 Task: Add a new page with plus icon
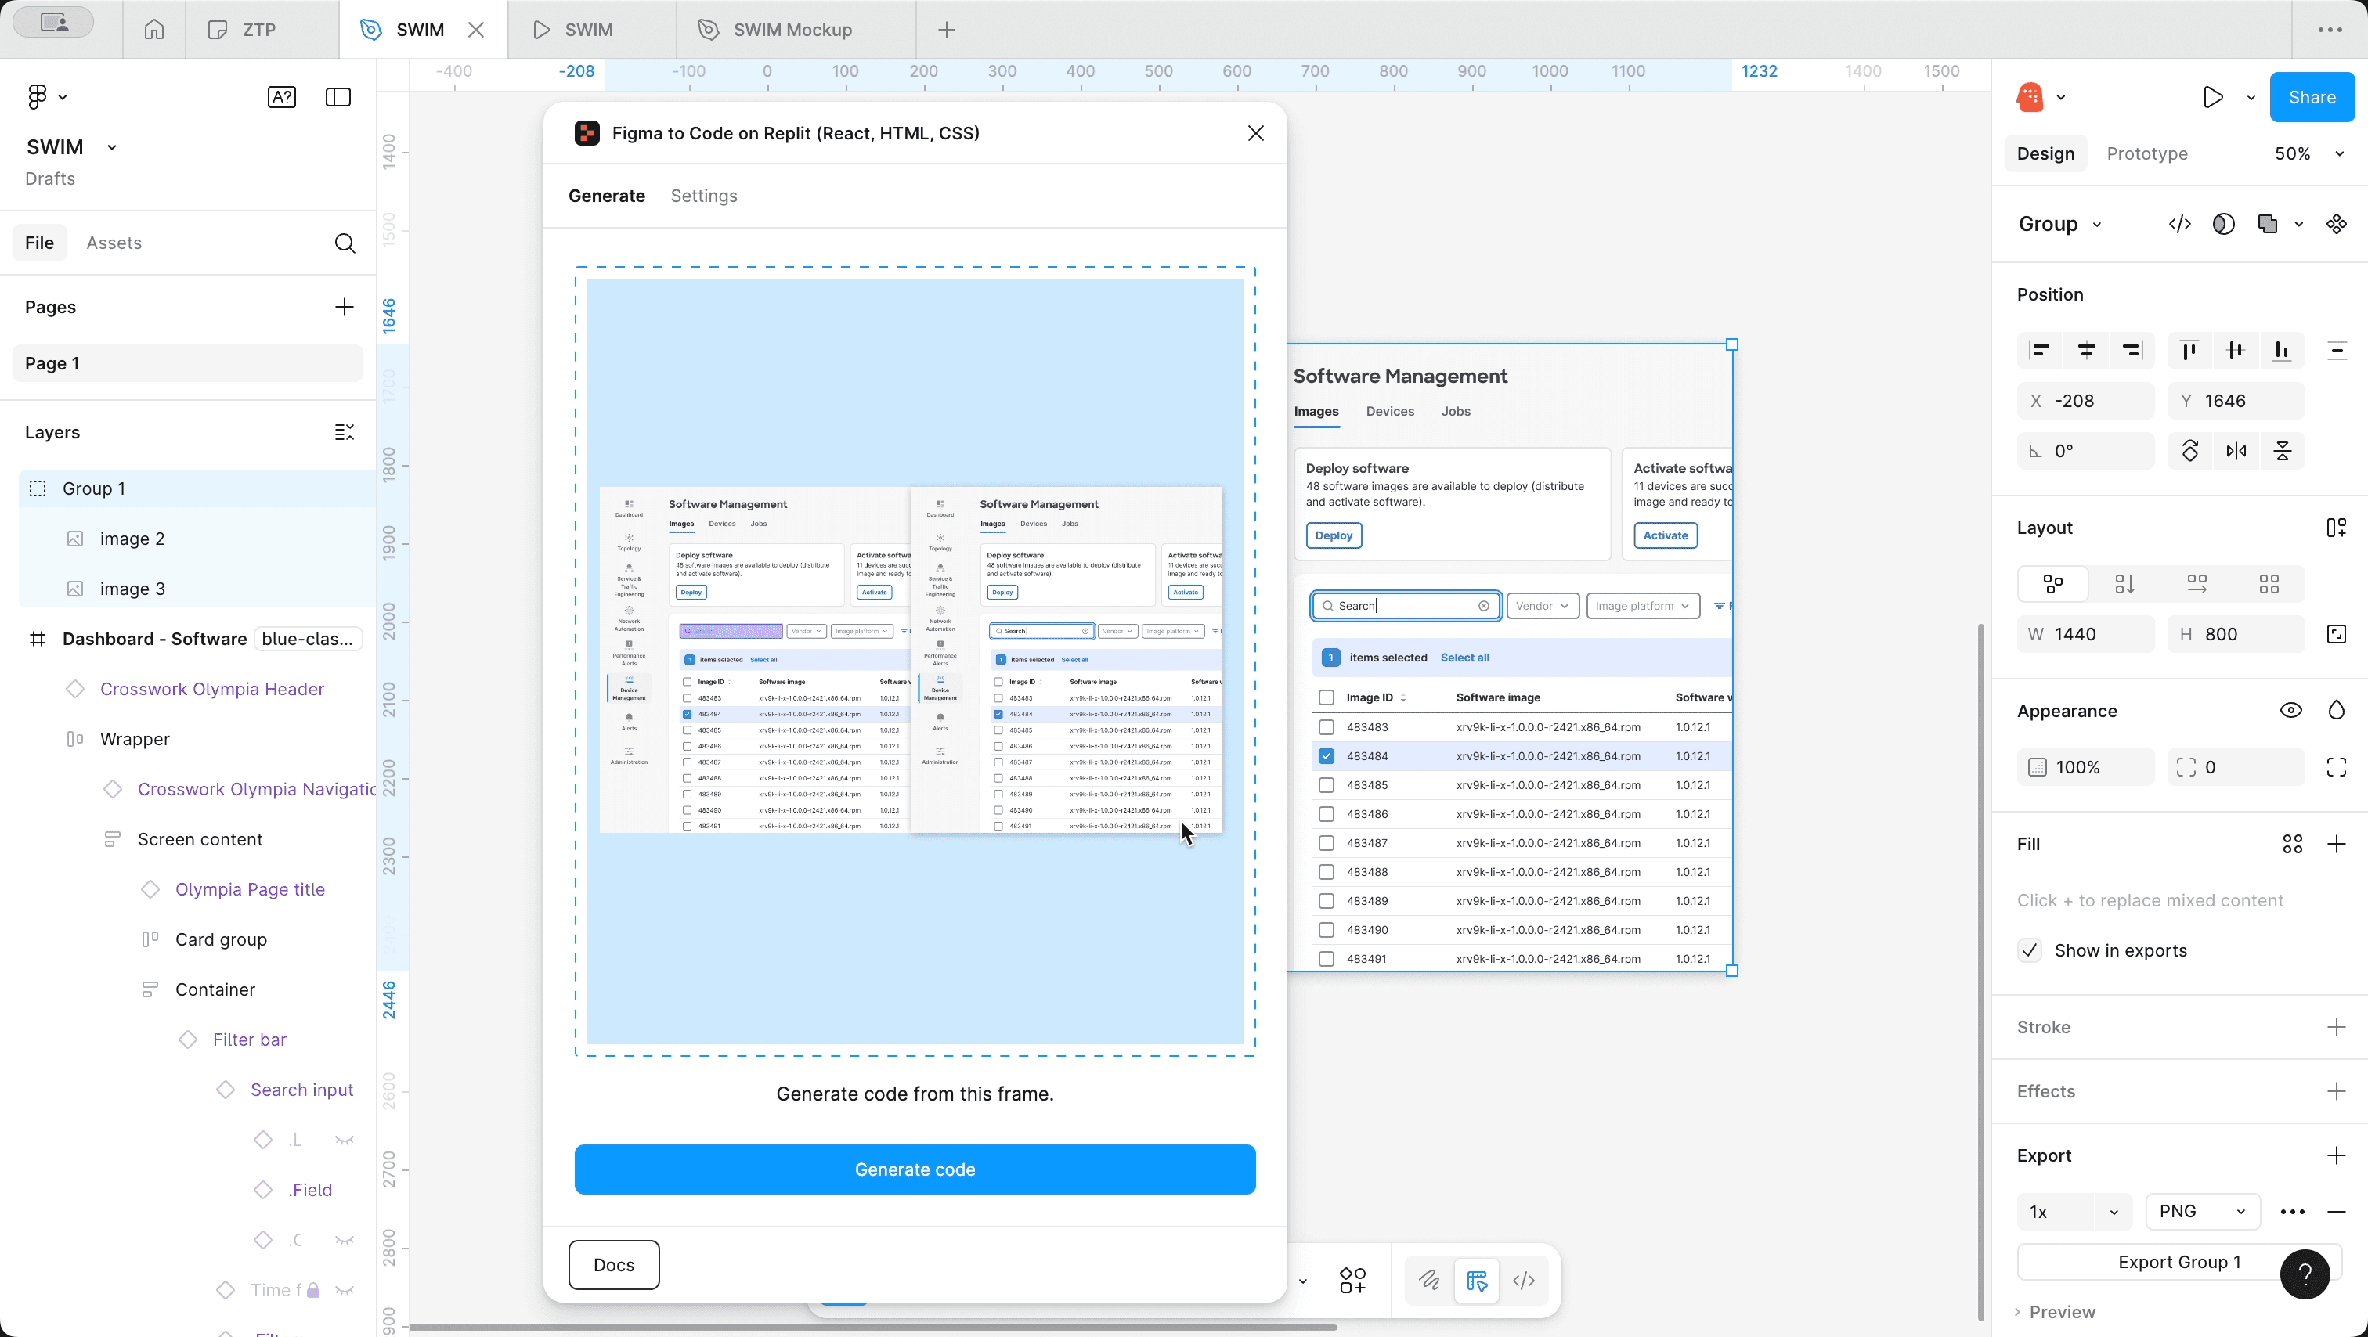coord(344,307)
